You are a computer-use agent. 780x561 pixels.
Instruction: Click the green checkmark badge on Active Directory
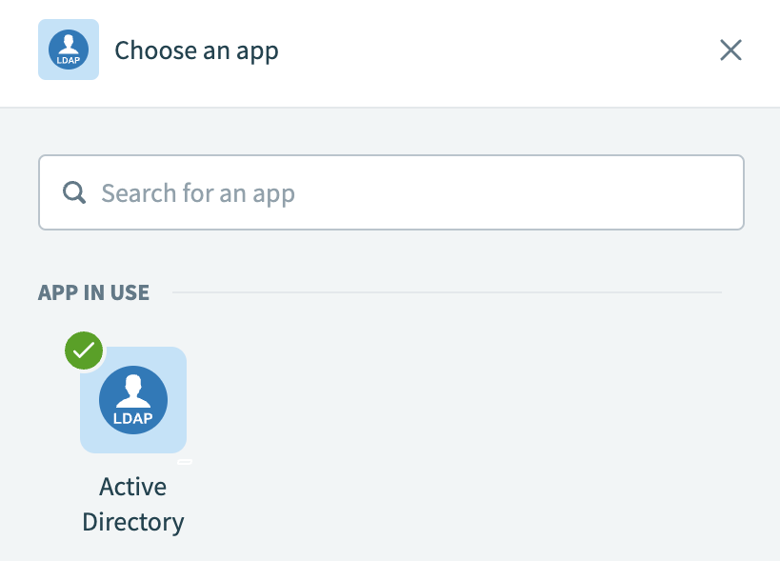[x=83, y=351]
